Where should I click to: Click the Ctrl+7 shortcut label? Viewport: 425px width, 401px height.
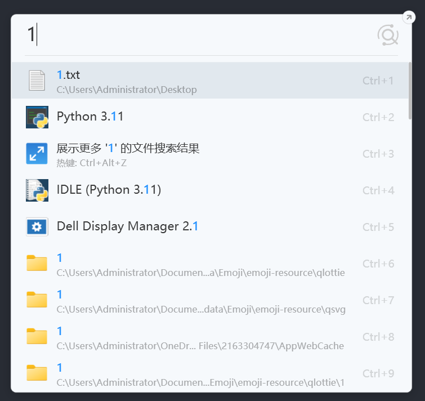[x=378, y=300]
